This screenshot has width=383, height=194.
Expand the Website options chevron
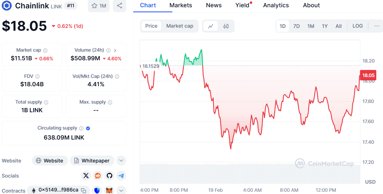pyautogui.click(x=121, y=161)
